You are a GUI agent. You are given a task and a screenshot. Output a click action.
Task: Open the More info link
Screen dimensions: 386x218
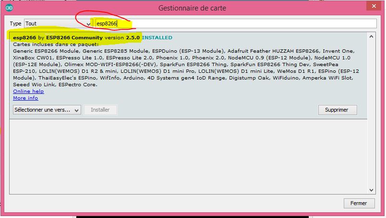25,98
